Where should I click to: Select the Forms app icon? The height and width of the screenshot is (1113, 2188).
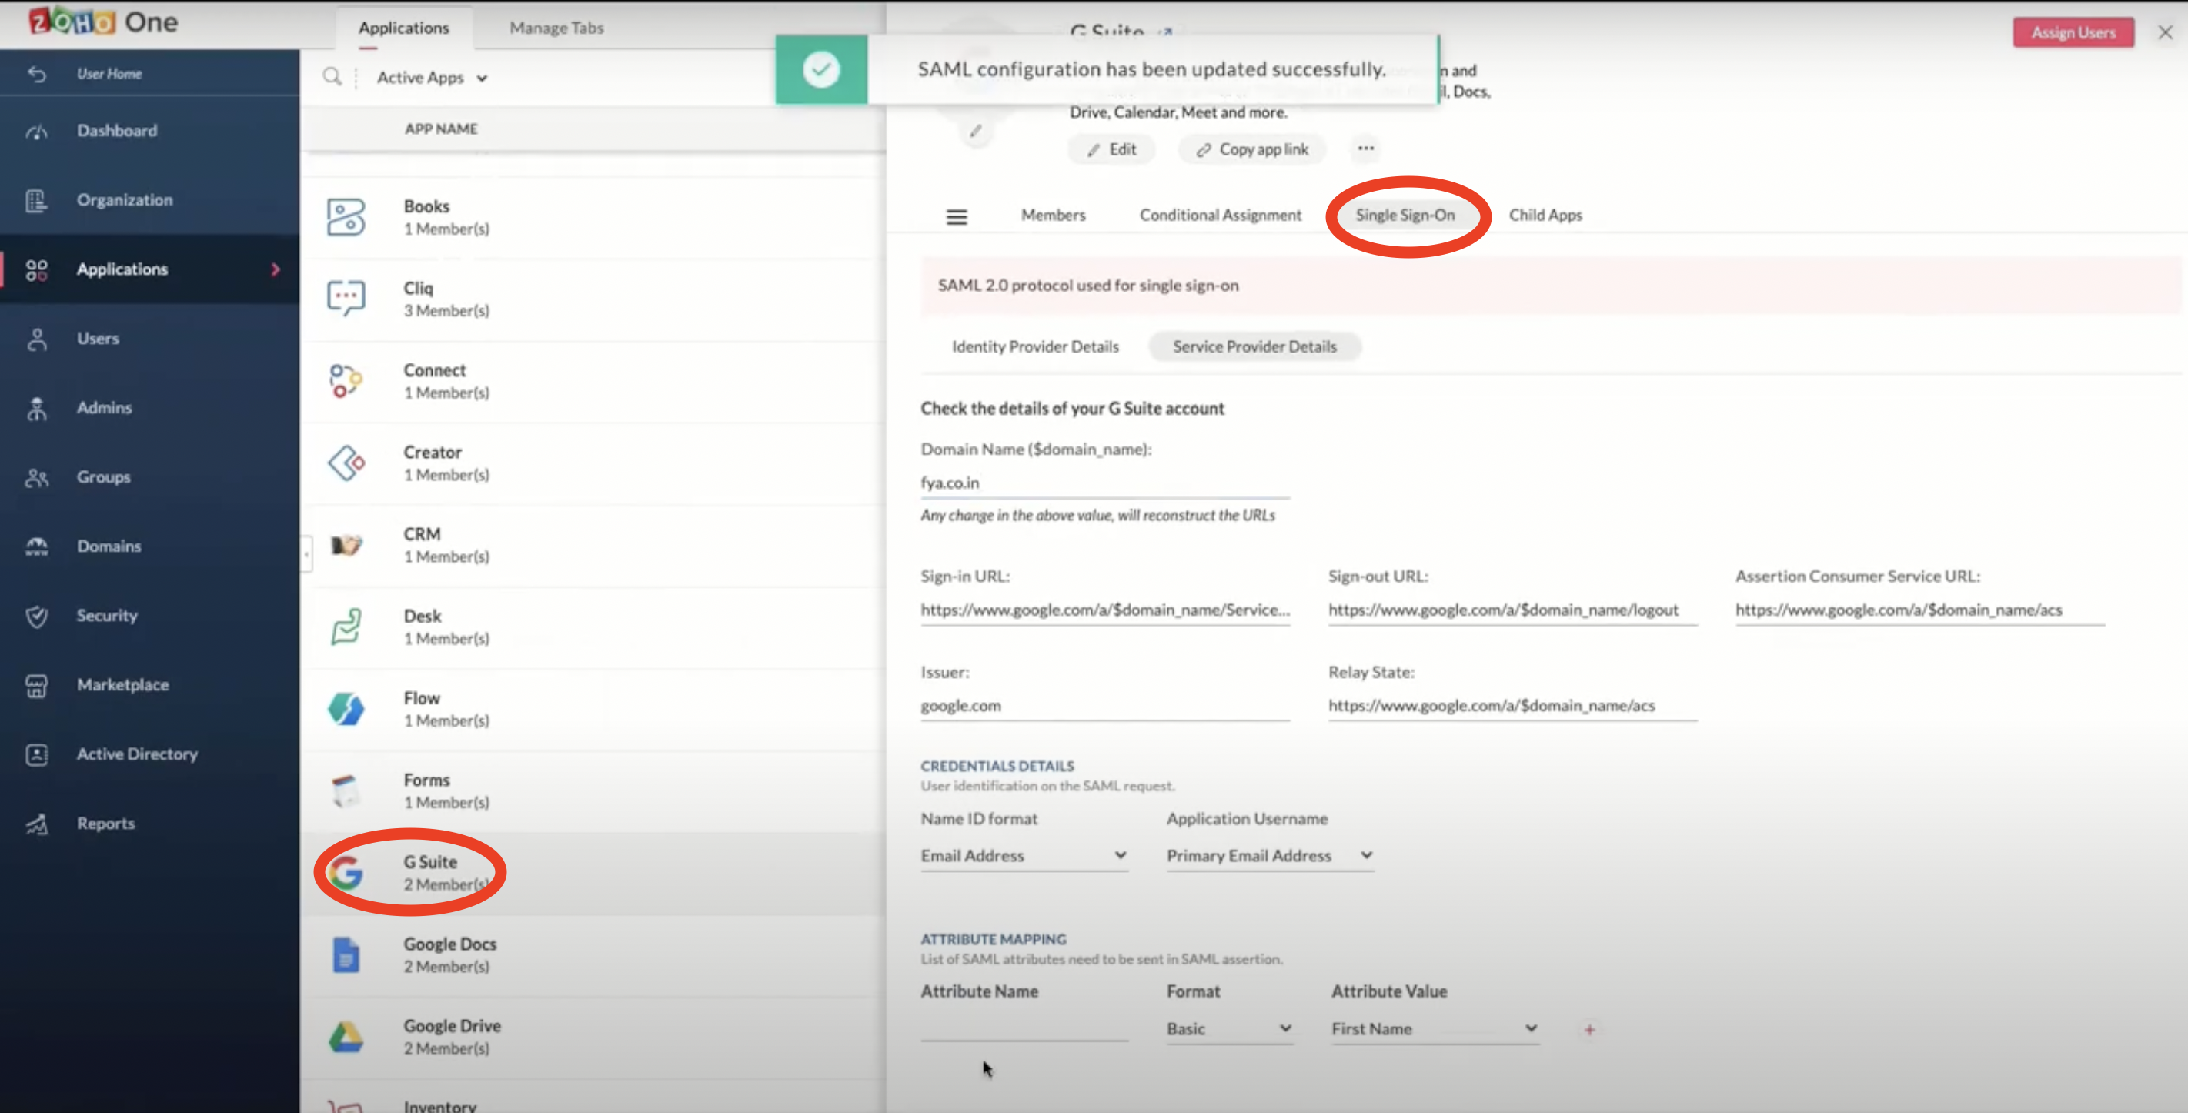(346, 791)
